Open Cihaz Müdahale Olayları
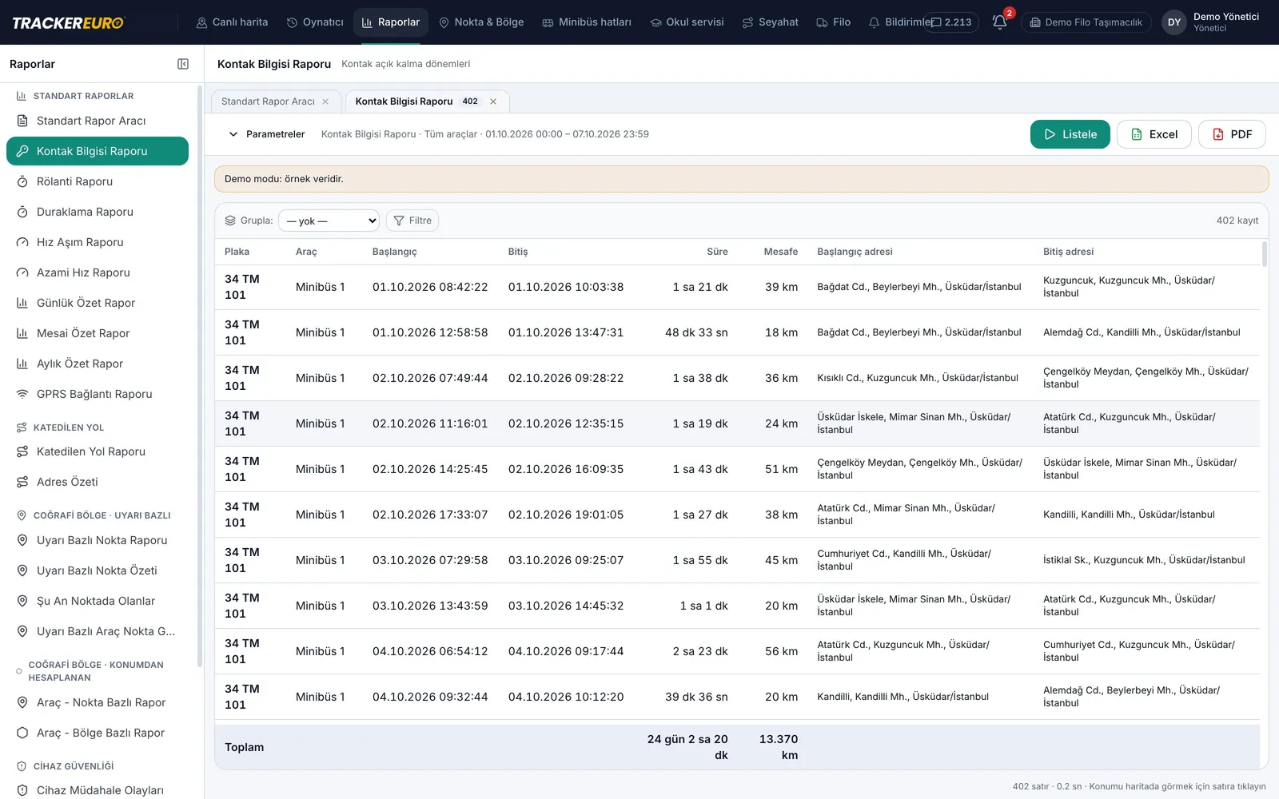 pyautogui.click(x=98, y=790)
